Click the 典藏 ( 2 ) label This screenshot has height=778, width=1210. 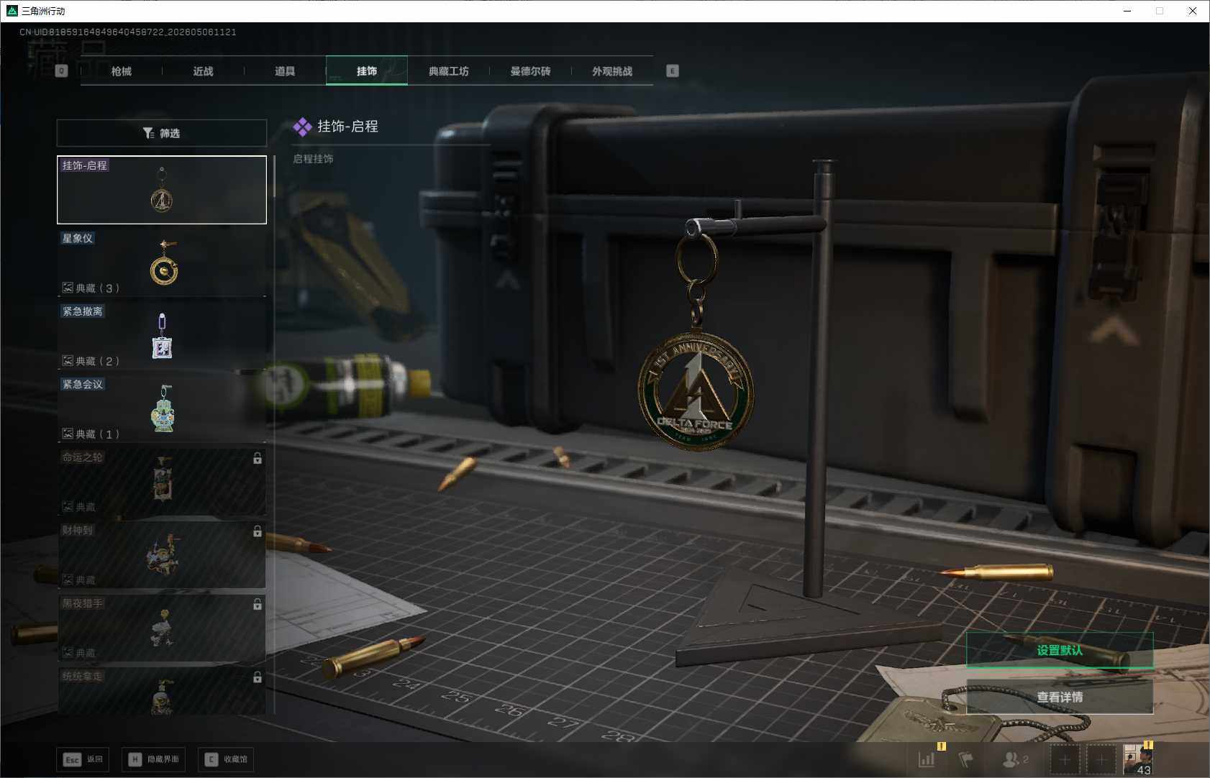[x=98, y=361]
